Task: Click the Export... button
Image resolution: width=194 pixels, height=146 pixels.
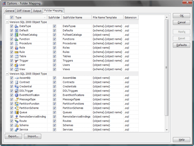Action: (x=14, y=136)
